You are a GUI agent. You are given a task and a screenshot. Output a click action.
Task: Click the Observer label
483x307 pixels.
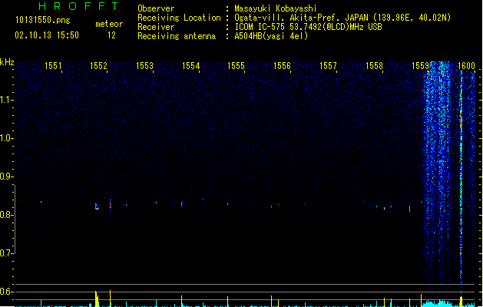156,8
